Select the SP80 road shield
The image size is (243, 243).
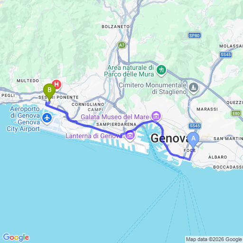tap(195, 36)
